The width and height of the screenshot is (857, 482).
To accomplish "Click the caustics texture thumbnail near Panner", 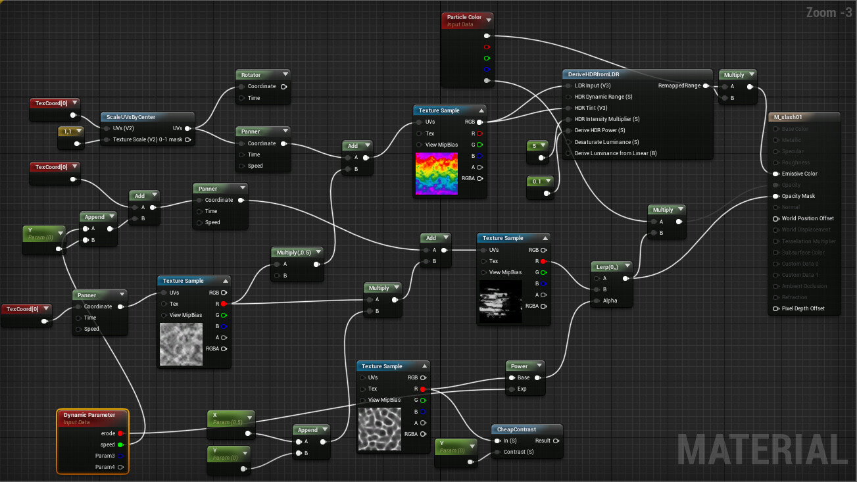I will [181, 343].
